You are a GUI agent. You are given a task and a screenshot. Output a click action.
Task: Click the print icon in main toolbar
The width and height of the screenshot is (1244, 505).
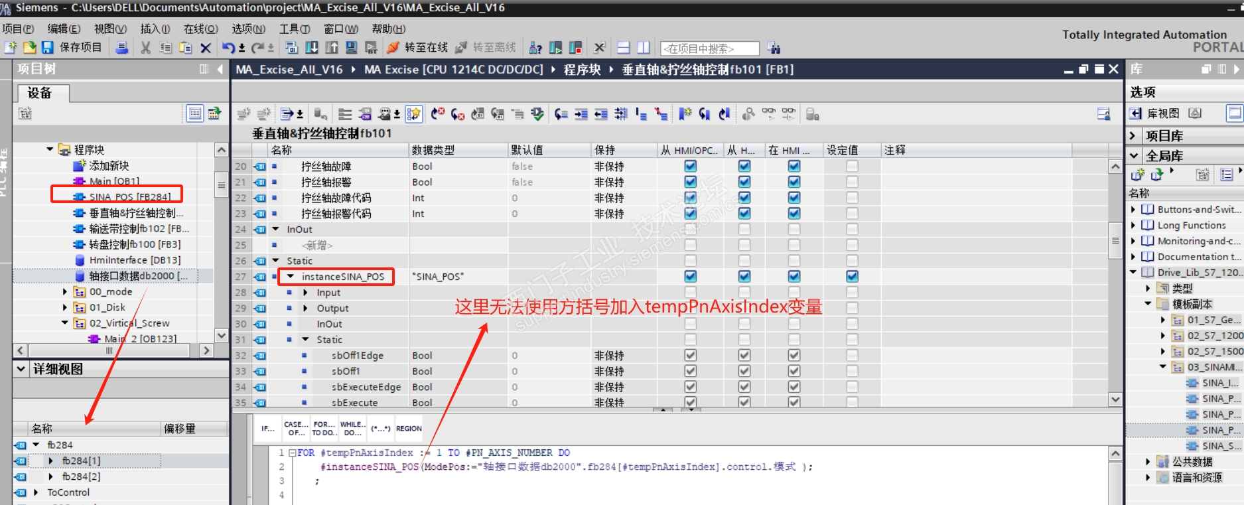click(x=122, y=48)
